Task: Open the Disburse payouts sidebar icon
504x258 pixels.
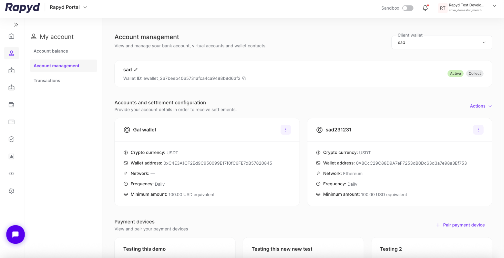Action: (11, 88)
